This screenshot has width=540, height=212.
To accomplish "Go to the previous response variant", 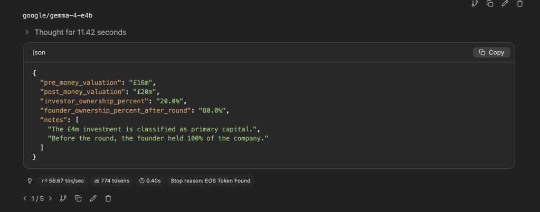I will tap(25, 198).
